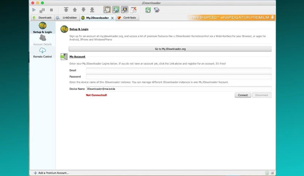Click the Device Name field
Screen dimensions: 304x176
179,89
